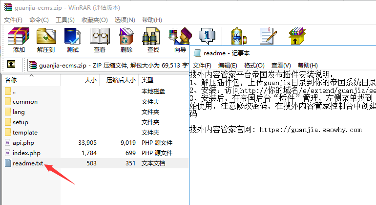376x205 pixels.
Task: Select the common folder
Action: (25, 102)
